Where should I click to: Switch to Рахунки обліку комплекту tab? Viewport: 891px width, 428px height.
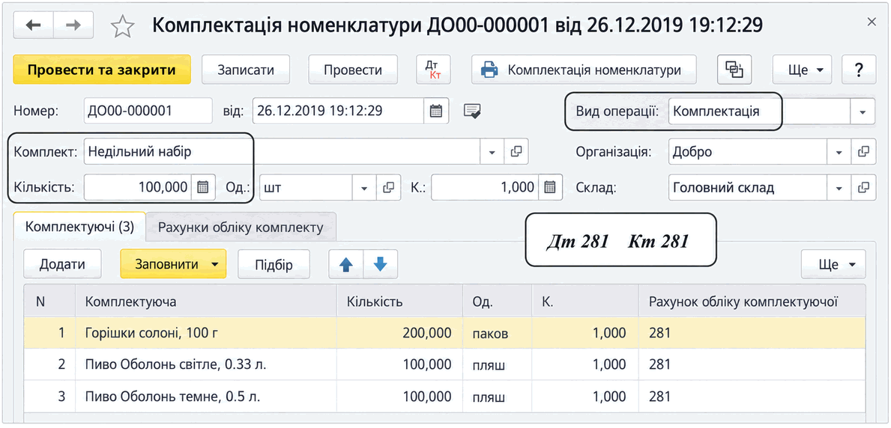[241, 227]
